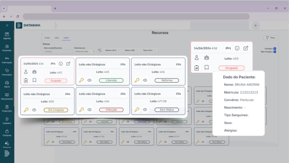Click the key icon on Leito 404 card
The image size is (289, 163).
click(x=81, y=110)
